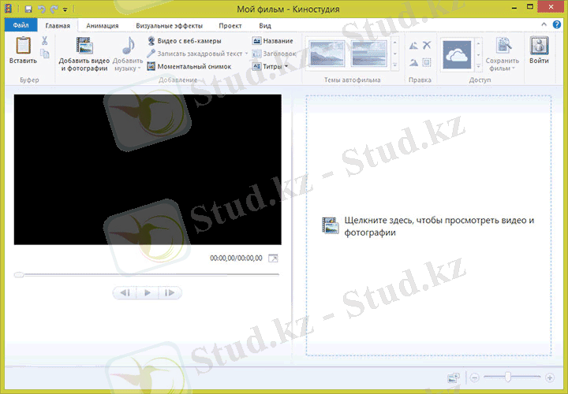Expand the Доступ sharing gallery list

point(478,66)
